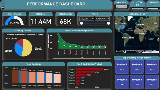Select the Product 9 margin card
Viewport: 160px width, 90px height.
click(152, 67)
